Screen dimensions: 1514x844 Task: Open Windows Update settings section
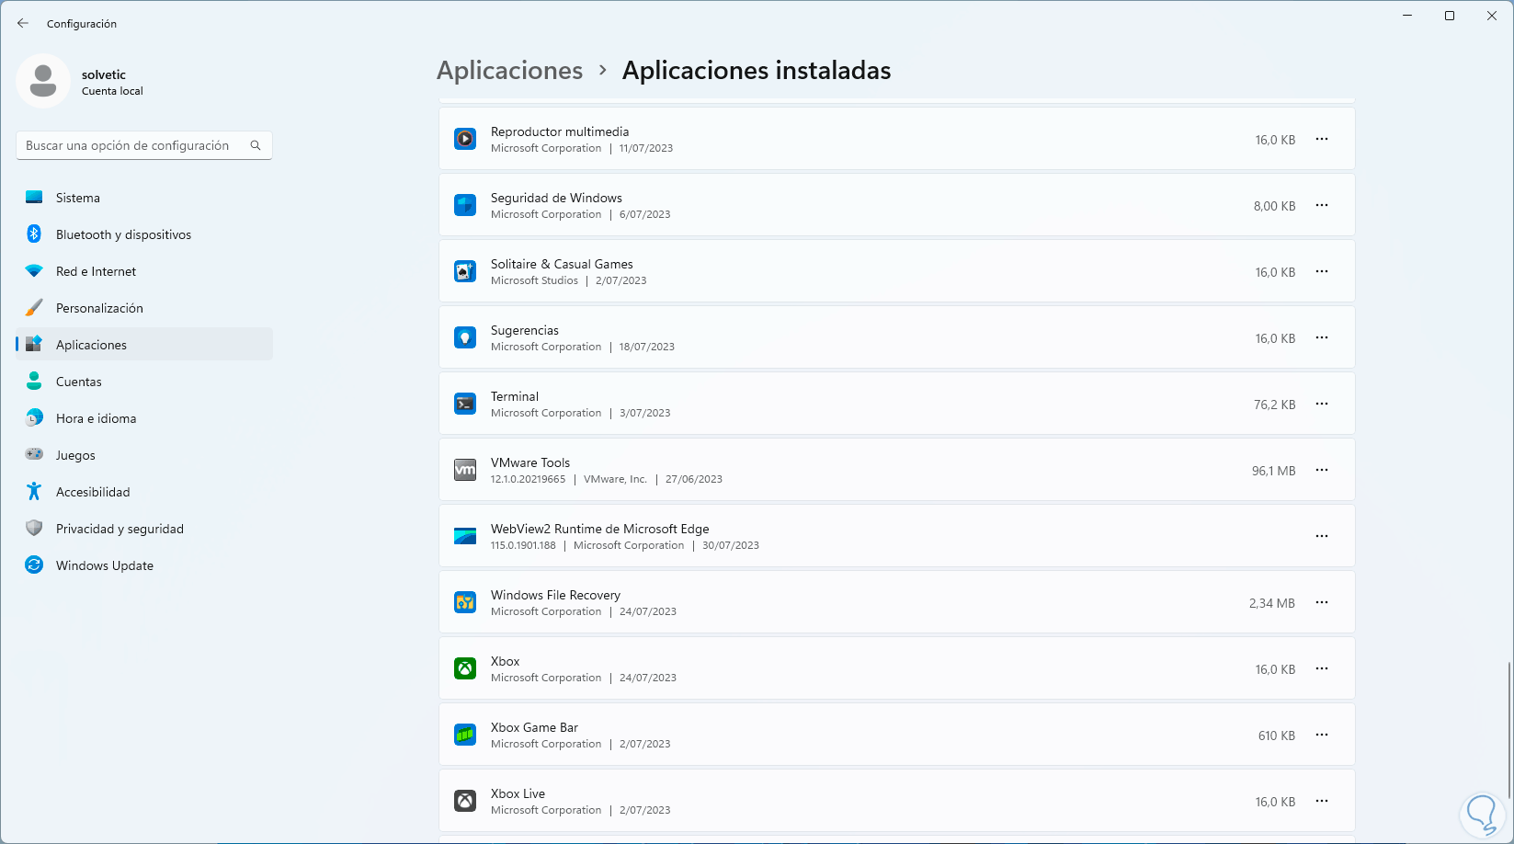[x=105, y=565]
